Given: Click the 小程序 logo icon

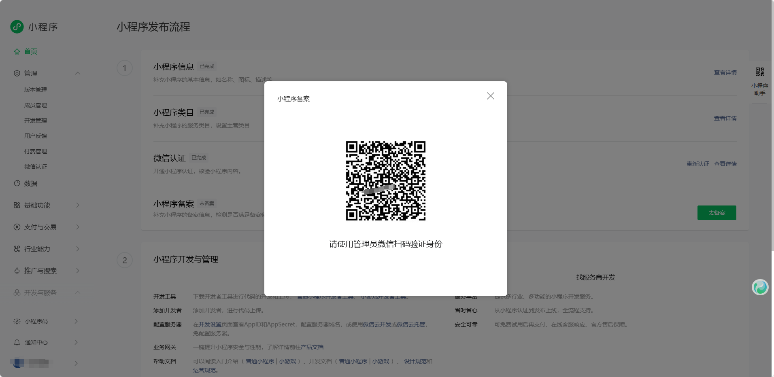Looking at the screenshot, I should 17,27.
